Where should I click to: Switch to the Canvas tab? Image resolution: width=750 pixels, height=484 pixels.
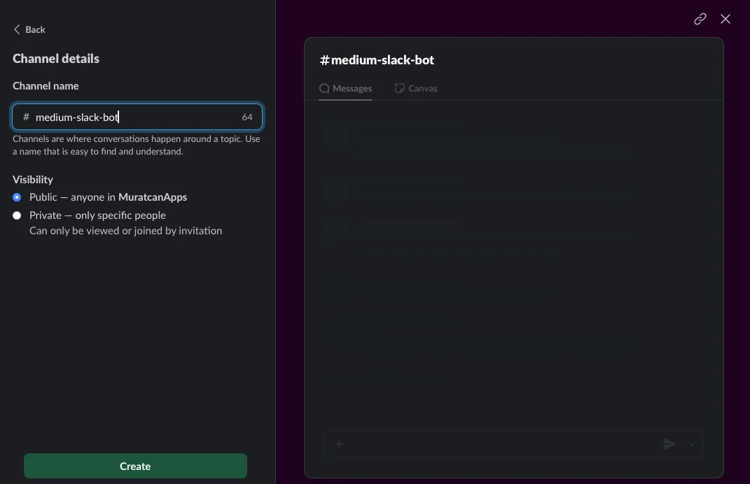[x=416, y=88]
